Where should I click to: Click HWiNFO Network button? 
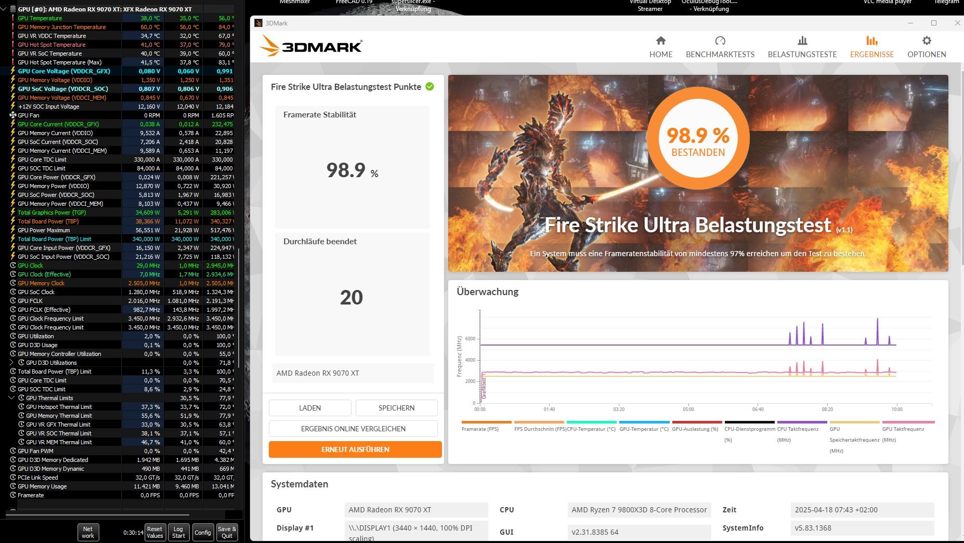[x=88, y=532]
